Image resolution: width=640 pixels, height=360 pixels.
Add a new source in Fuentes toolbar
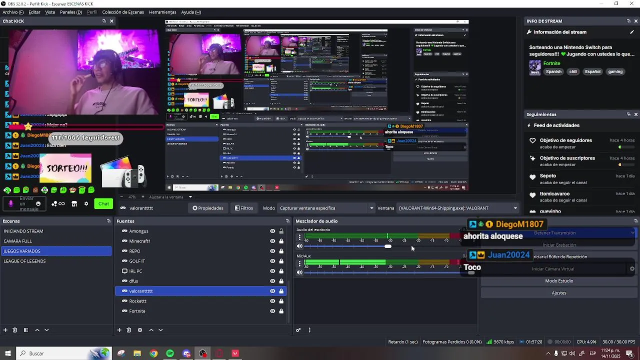(119, 330)
